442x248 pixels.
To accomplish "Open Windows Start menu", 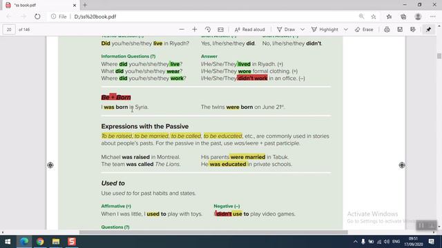I will (x=8, y=242).
